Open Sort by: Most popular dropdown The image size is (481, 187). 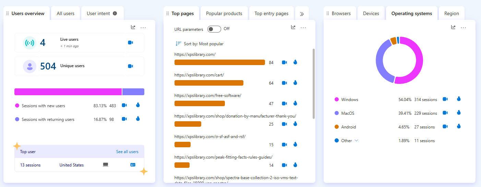click(200, 44)
